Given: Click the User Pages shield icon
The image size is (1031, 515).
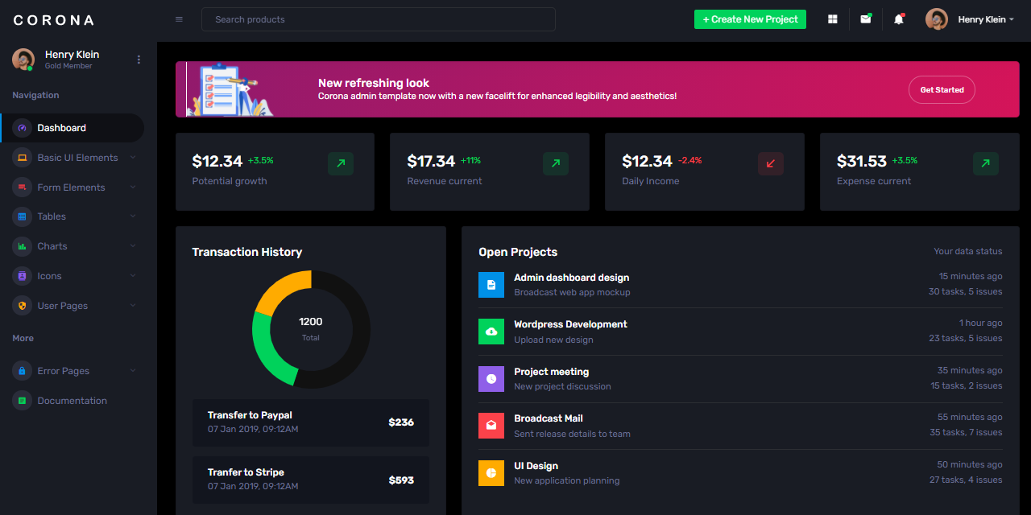Looking at the screenshot, I should click(23, 306).
